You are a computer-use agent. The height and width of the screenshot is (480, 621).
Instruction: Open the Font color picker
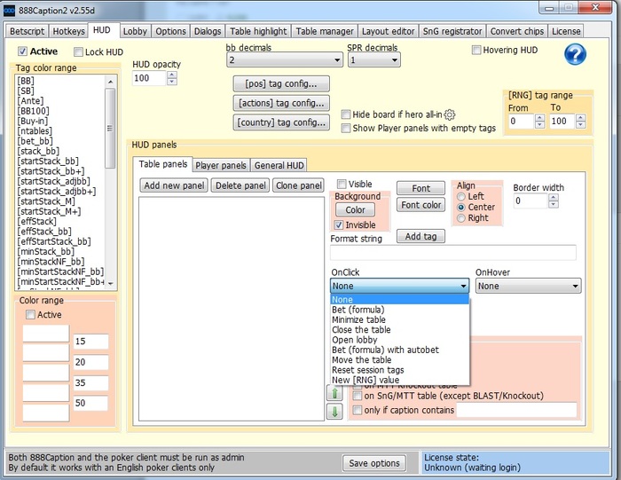pos(421,205)
